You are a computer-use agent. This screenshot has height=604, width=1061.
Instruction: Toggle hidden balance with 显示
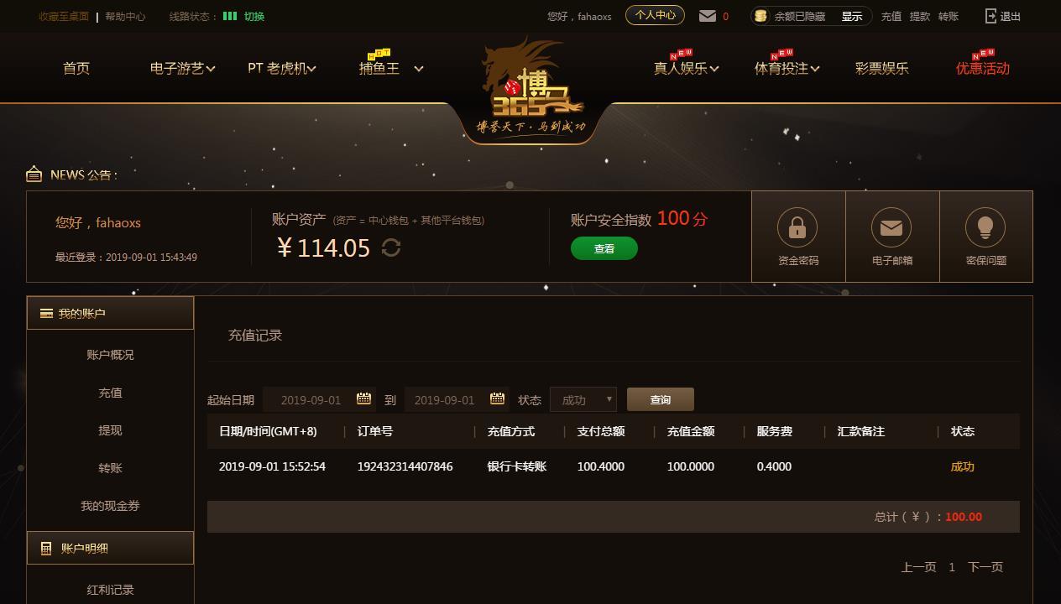coord(852,16)
